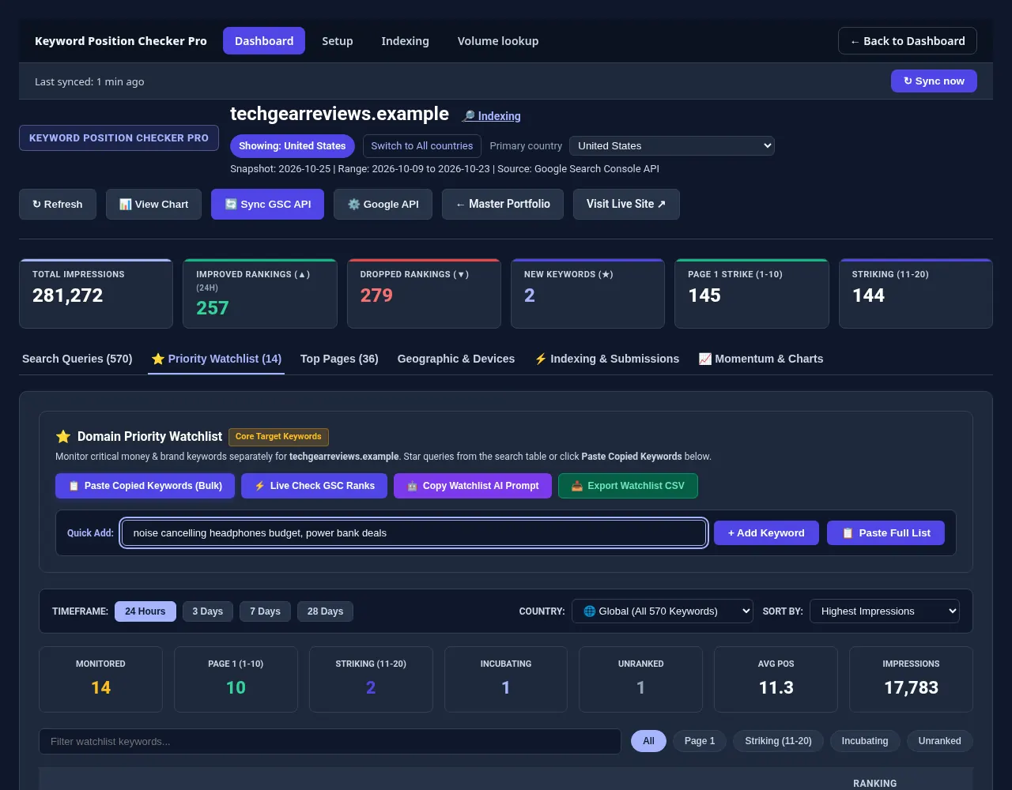
Task: Click the Refresh button
Action: (58, 204)
